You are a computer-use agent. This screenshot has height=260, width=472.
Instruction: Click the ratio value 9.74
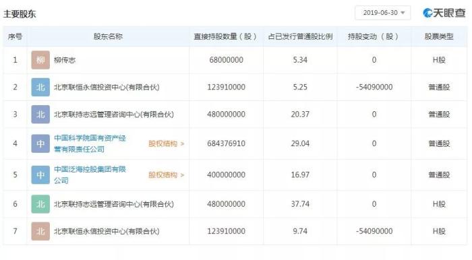pyautogui.click(x=300, y=232)
